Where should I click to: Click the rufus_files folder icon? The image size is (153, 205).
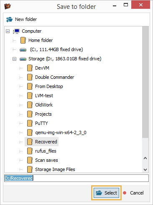coord(30,151)
